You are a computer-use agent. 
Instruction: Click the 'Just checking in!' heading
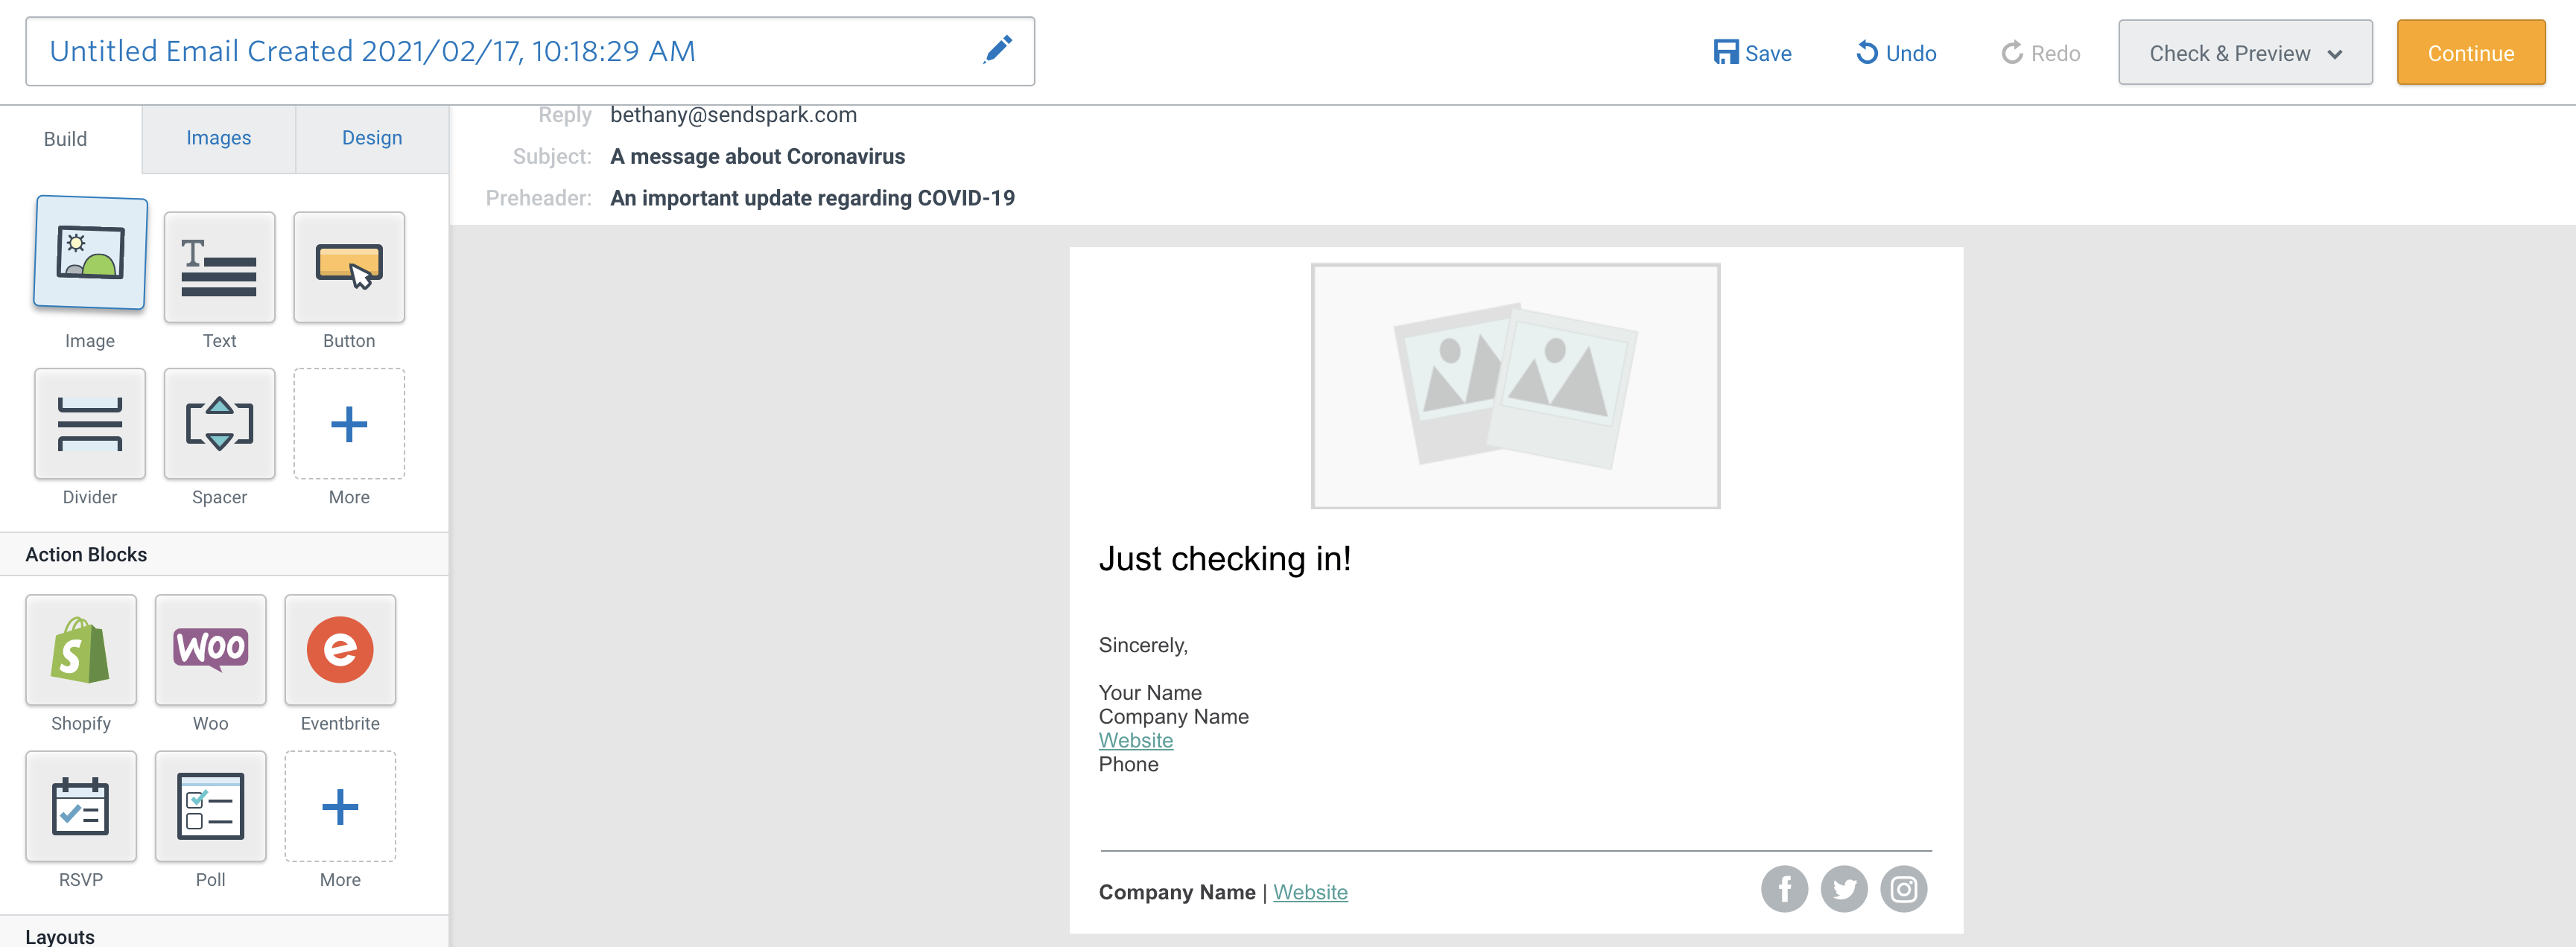point(1225,558)
